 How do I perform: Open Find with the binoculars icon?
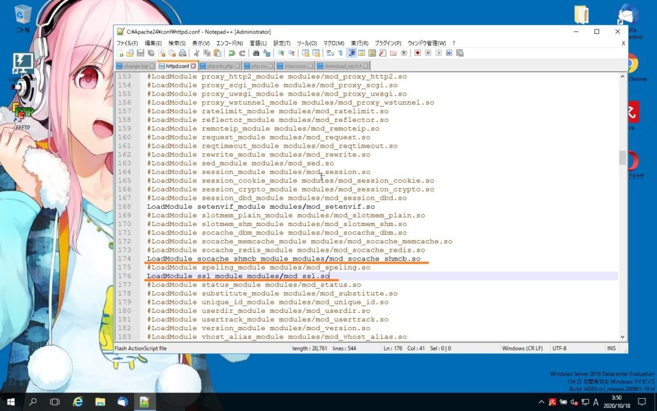(x=257, y=53)
